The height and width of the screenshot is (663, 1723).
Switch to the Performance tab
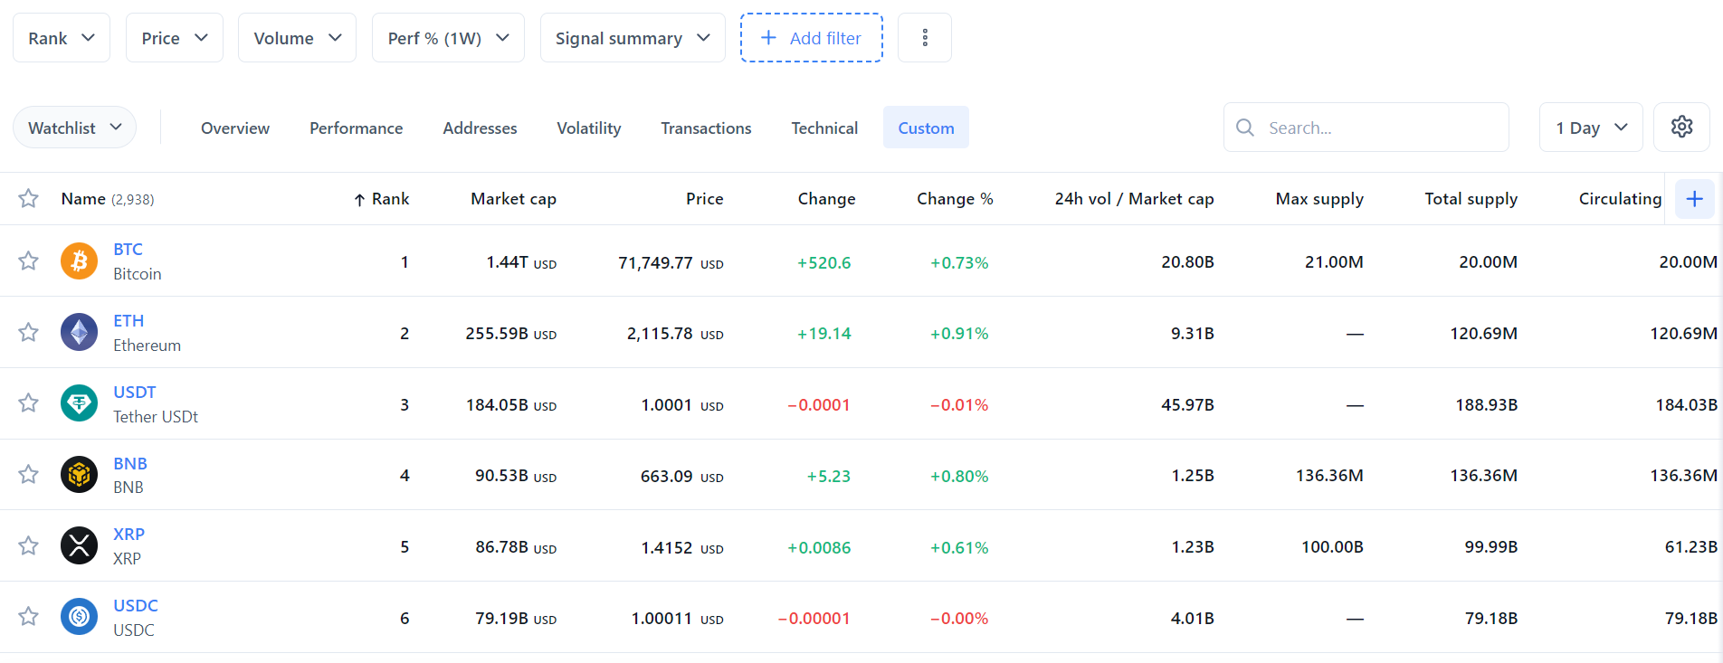pyautogui.click(x=356, y=128)
